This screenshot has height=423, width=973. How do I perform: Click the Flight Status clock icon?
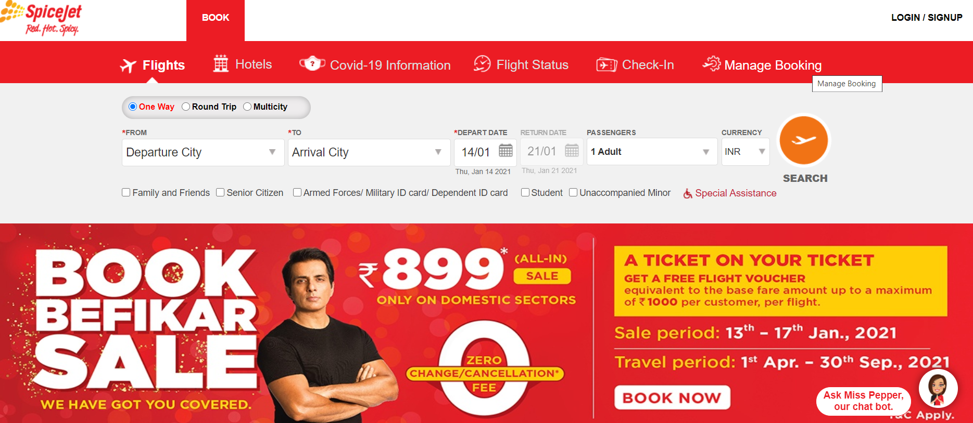click(x=482, y=64)
